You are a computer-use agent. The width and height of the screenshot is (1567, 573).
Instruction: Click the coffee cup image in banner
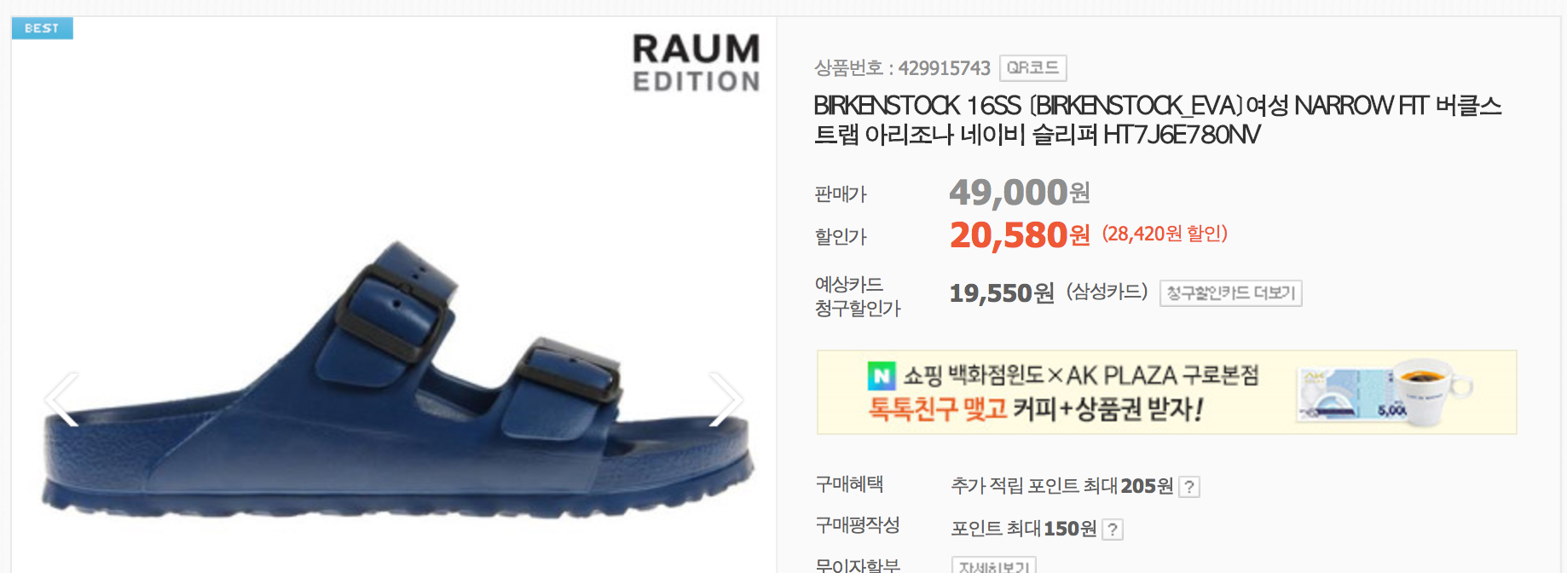pos(1427,391)
